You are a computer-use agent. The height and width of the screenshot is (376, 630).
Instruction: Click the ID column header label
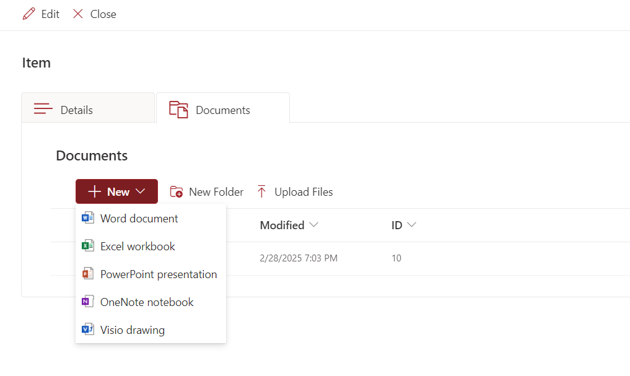[x=397, y=225]
